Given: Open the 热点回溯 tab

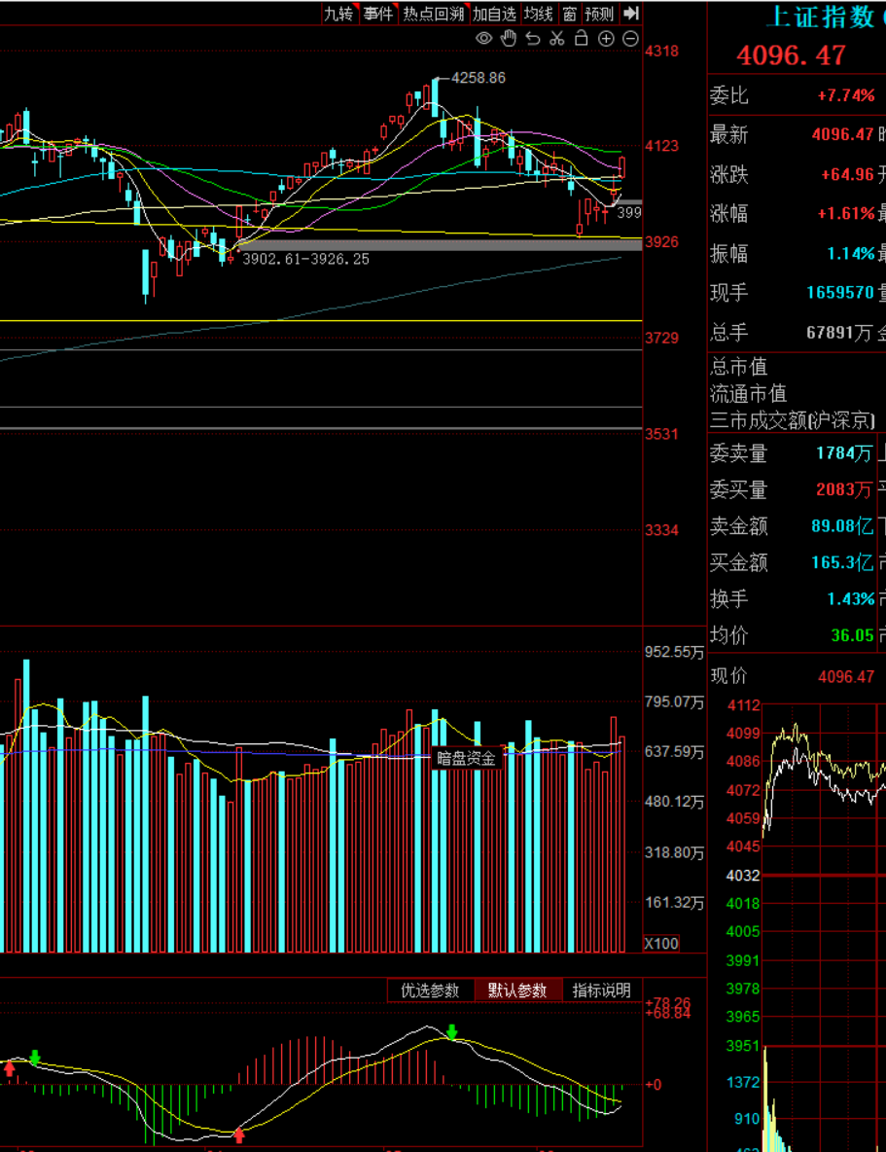Looking at the screenshot, I should point(434,14).
